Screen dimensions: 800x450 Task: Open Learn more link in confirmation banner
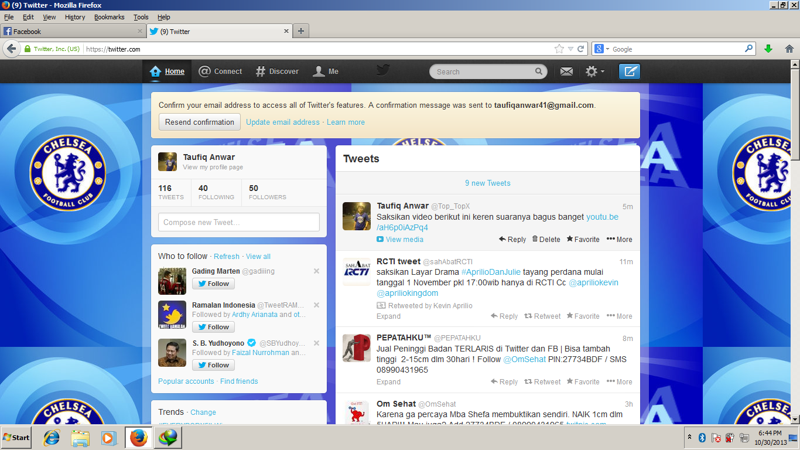click(346, 122)
